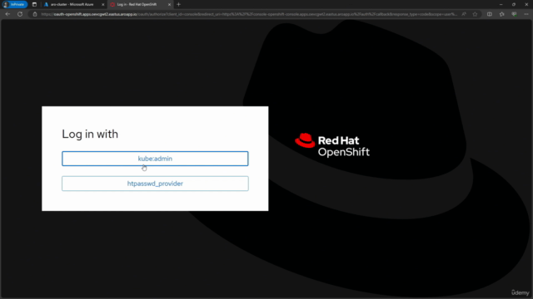Open the tab actions menu
The width and height of the screenshot is (533, 299).
(34, 4)
